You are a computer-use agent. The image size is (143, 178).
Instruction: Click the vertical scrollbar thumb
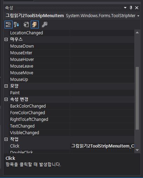point(137,98)
